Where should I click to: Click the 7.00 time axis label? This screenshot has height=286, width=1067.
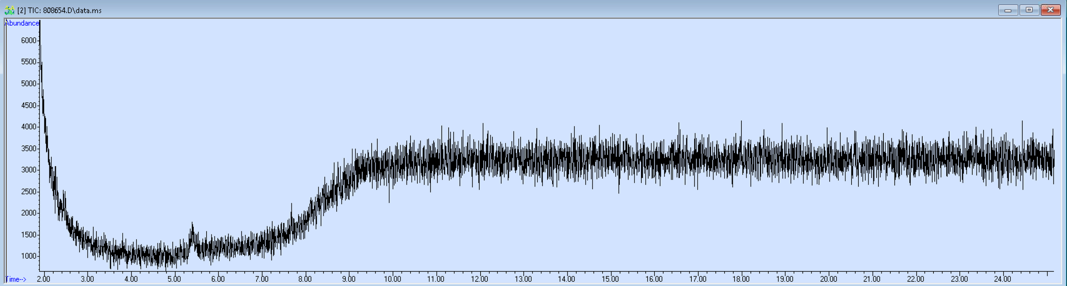[x=262, y=279]
